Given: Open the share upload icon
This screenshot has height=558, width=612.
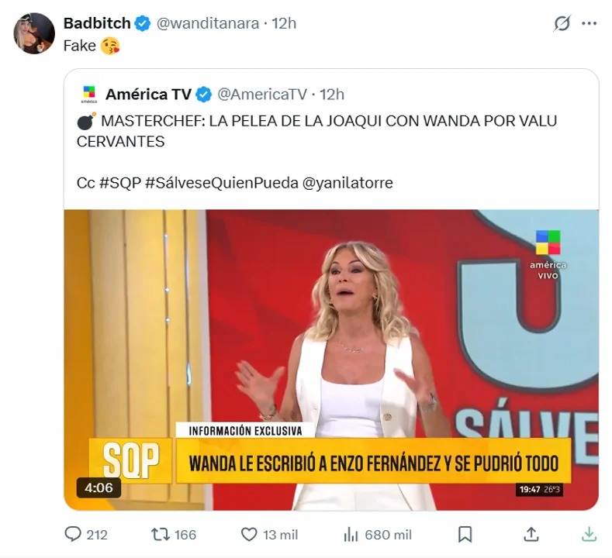Looking at the screenshot, I should pos(531,534).
